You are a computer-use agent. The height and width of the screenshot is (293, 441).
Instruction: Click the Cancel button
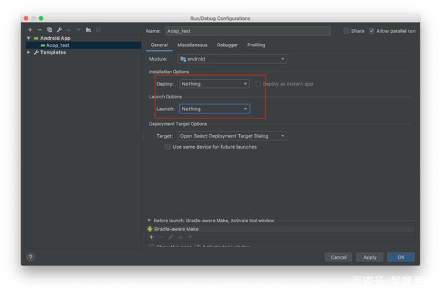click(338, 257)
